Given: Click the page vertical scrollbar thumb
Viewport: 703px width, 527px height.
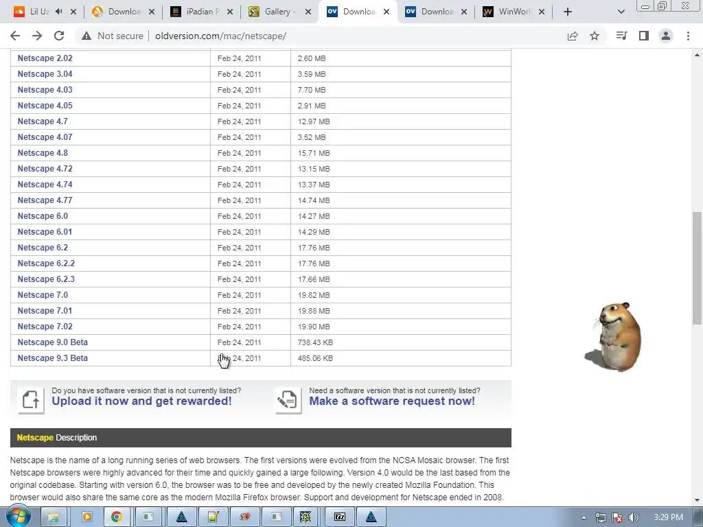Looking at the screenshot, I should click(697, 268).
